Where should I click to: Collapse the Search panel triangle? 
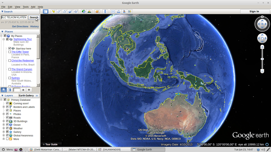point(2,11)
